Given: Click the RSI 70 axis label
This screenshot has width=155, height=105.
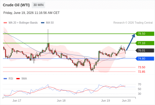Looking at the screenshot, I should [139, 84].
